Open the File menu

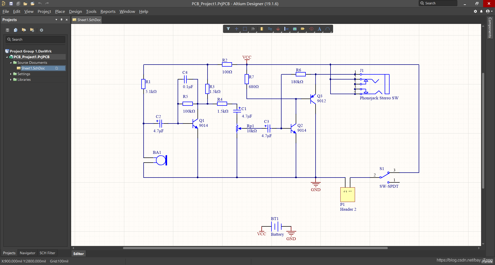coord(6,12)
